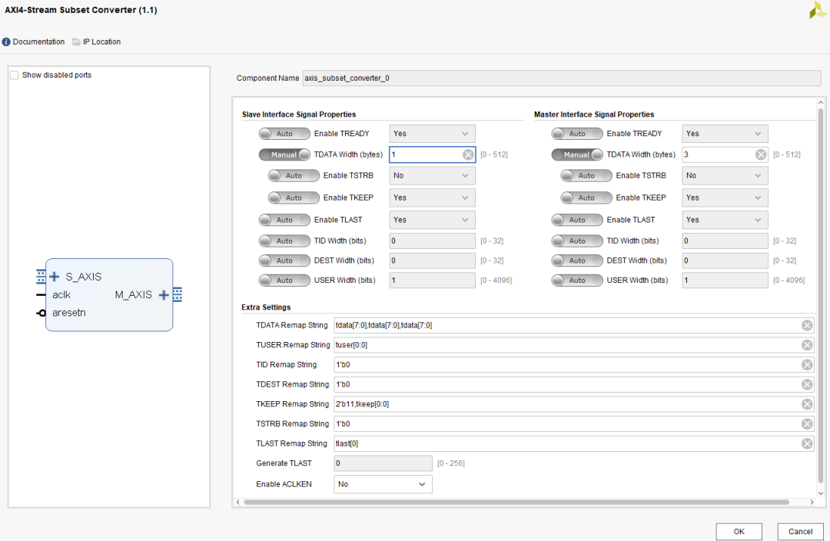
Task: Click the master TDATA Width input field
Action: 716,154
